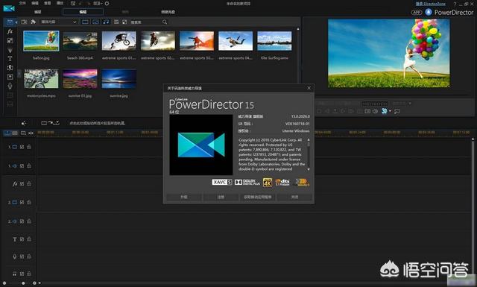The width and height of the screenshot is (477, 287).
Task: Toggle enable checkbox on video track 1
Action: pyautogui.click(x=22, y=147)
